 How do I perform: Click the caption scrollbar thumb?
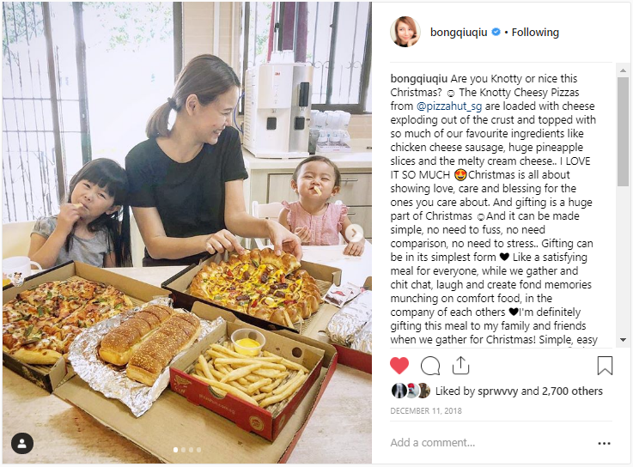click(623, 131)
